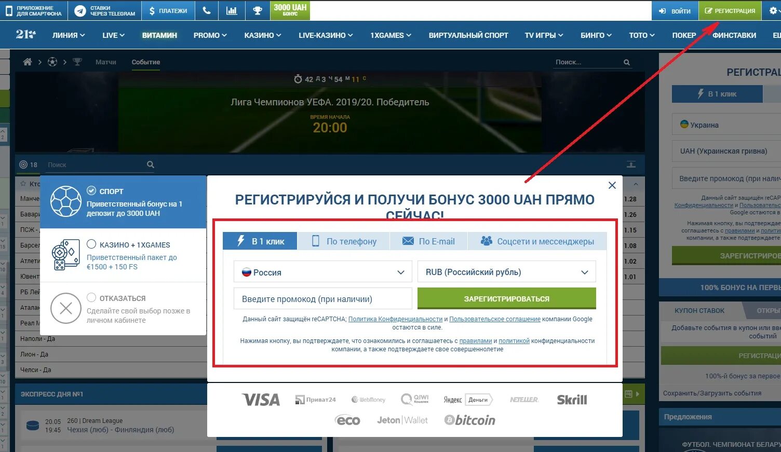
Task: Open the Платежи dollar payments button
Action: [168, 10]
